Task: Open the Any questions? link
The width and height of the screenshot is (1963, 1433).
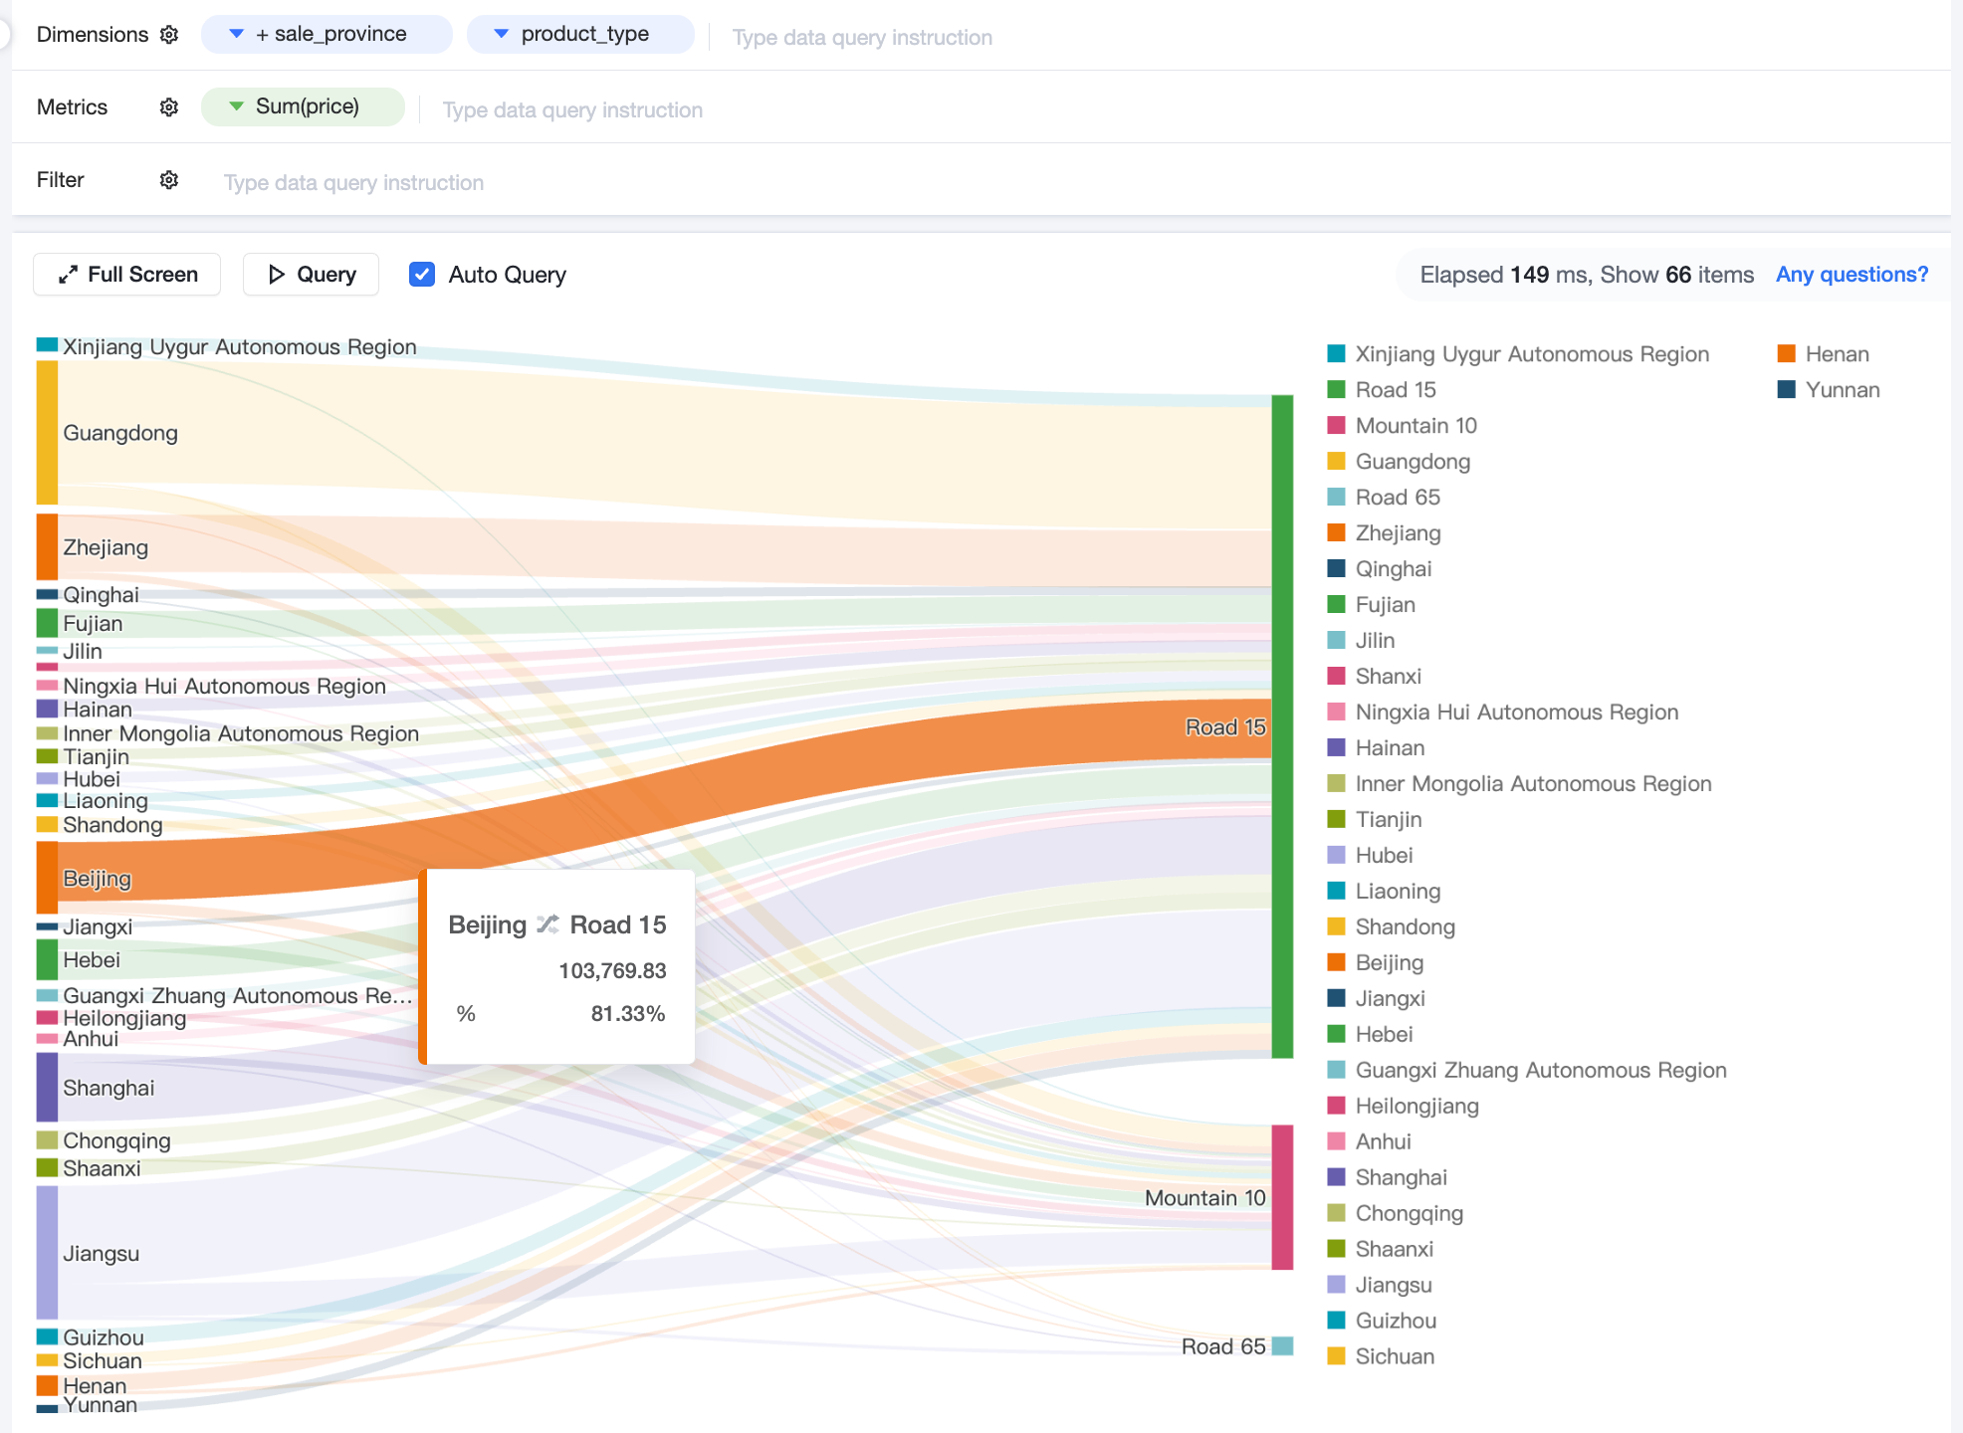Action: pyautogui.click(x=1852, y=275)
